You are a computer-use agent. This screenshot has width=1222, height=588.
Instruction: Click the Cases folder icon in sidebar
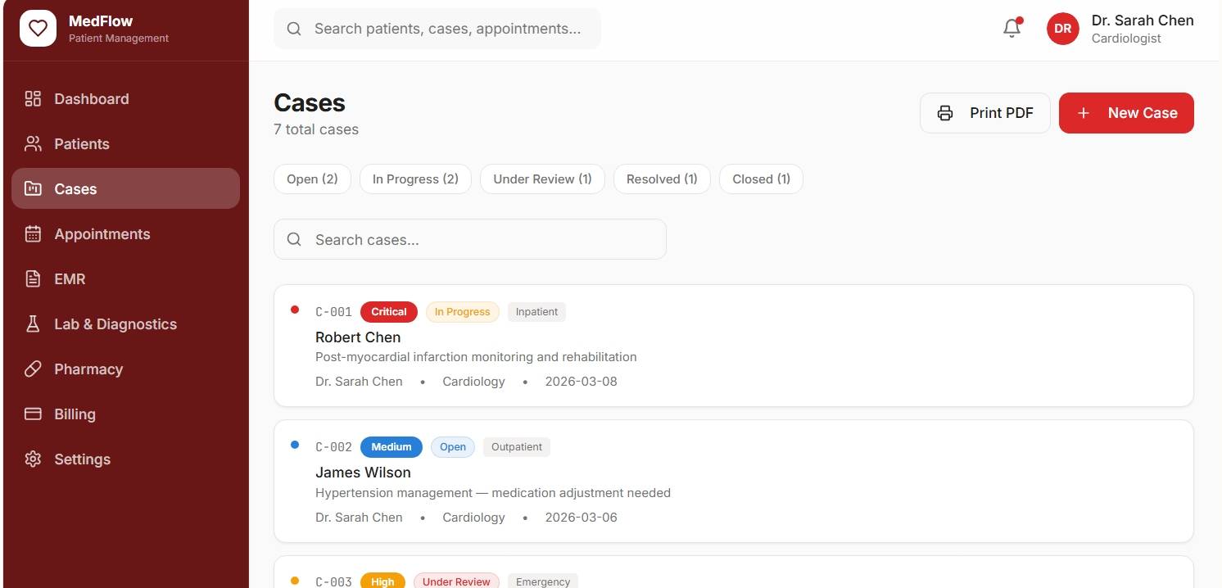point(33,189)
